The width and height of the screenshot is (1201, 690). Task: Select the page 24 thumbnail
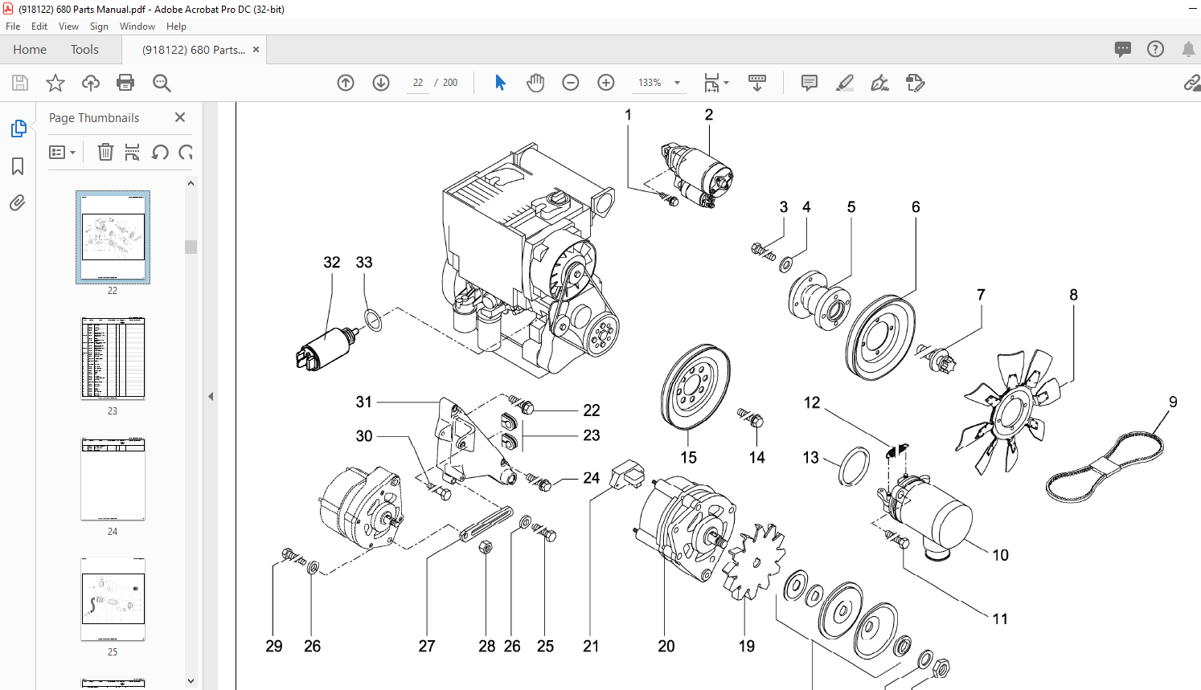pos(113,479)
